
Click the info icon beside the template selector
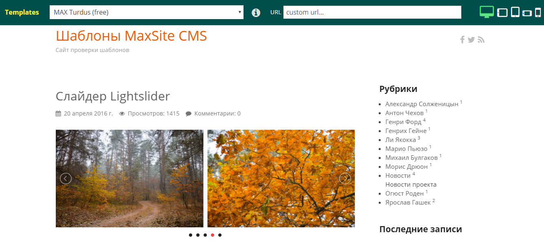(256, 13)
